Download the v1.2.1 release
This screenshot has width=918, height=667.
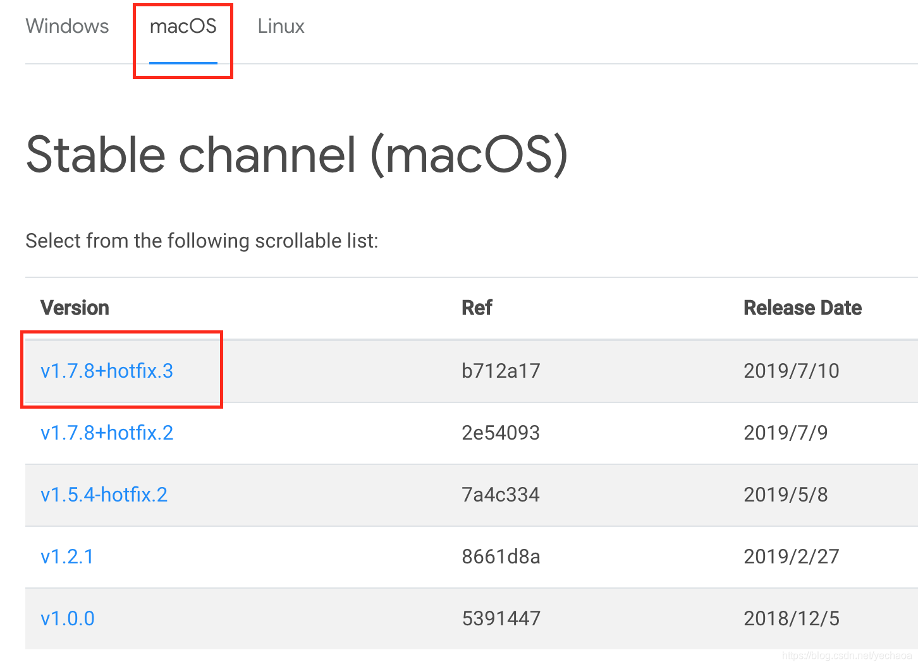coord(67,556)
